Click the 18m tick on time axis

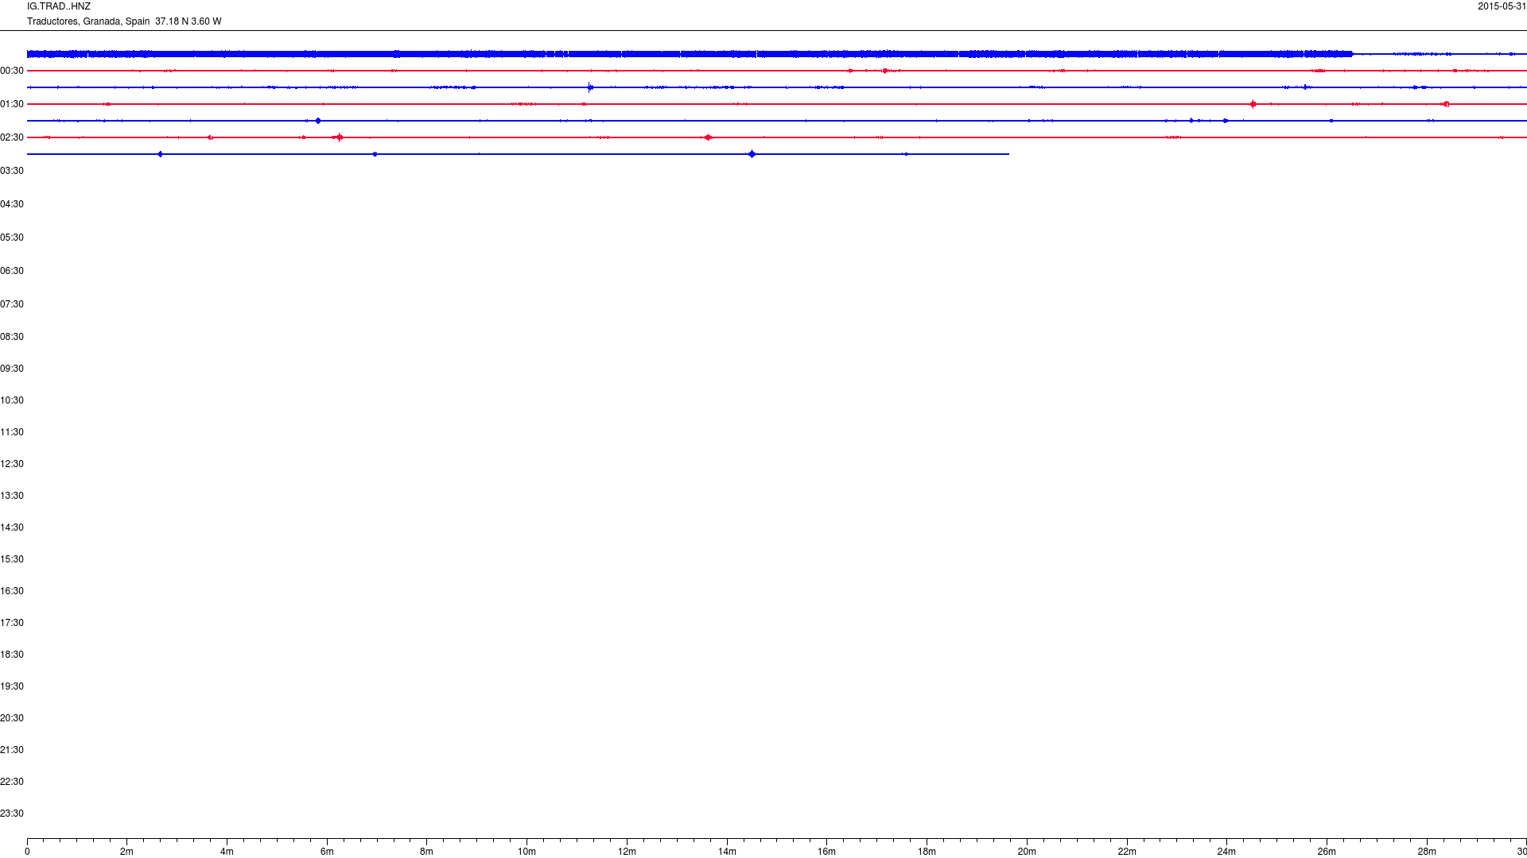pyautogui.click(x=927, y=852)
